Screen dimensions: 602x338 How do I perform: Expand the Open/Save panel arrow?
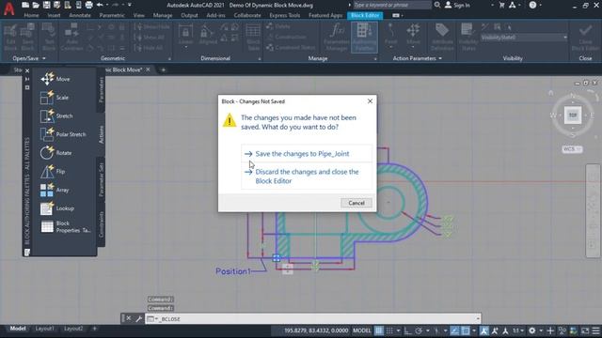[44, 58]
